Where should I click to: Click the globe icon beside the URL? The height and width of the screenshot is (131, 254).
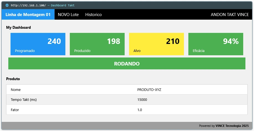pos(7,5)
